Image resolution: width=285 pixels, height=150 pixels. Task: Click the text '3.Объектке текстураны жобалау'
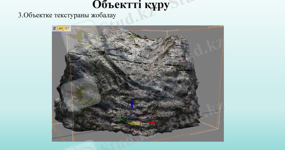pyautogui.click(x=67, y=15)
